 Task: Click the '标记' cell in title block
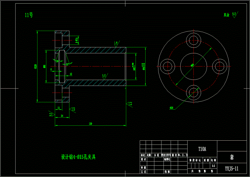tap(143, 155)
